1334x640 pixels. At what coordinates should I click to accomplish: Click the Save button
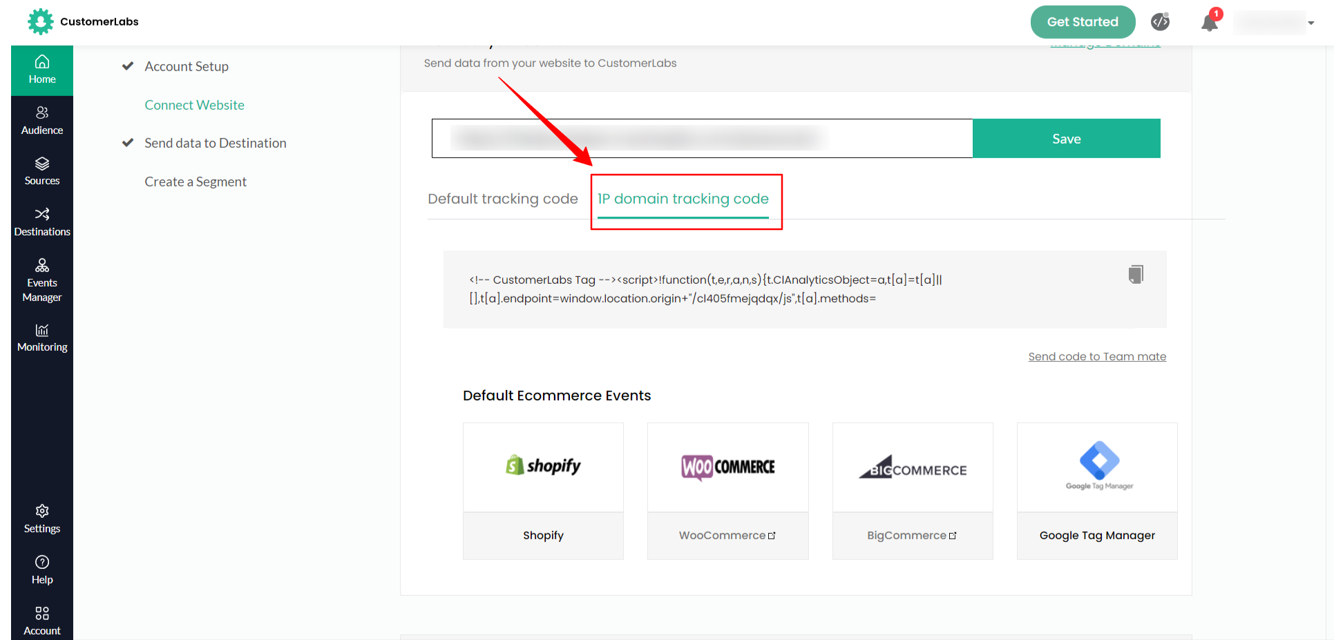pos(1066,138)
